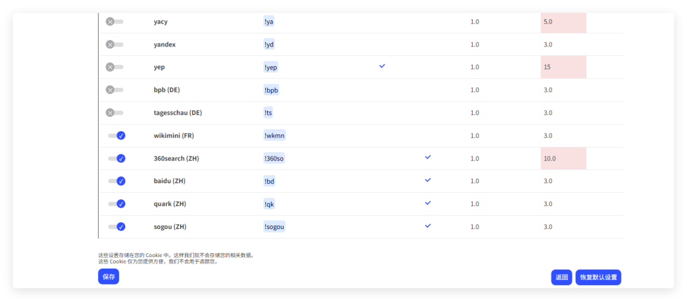687x301 pixels.
Task: Click the checkmark icon in yep row
Action: [382, 66]
